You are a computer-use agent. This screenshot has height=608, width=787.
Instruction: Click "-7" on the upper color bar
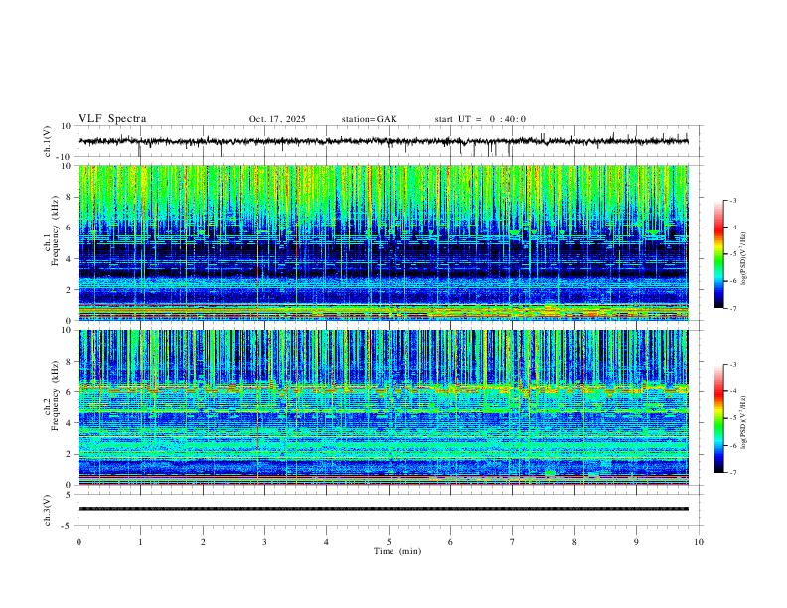pos(732,309)
